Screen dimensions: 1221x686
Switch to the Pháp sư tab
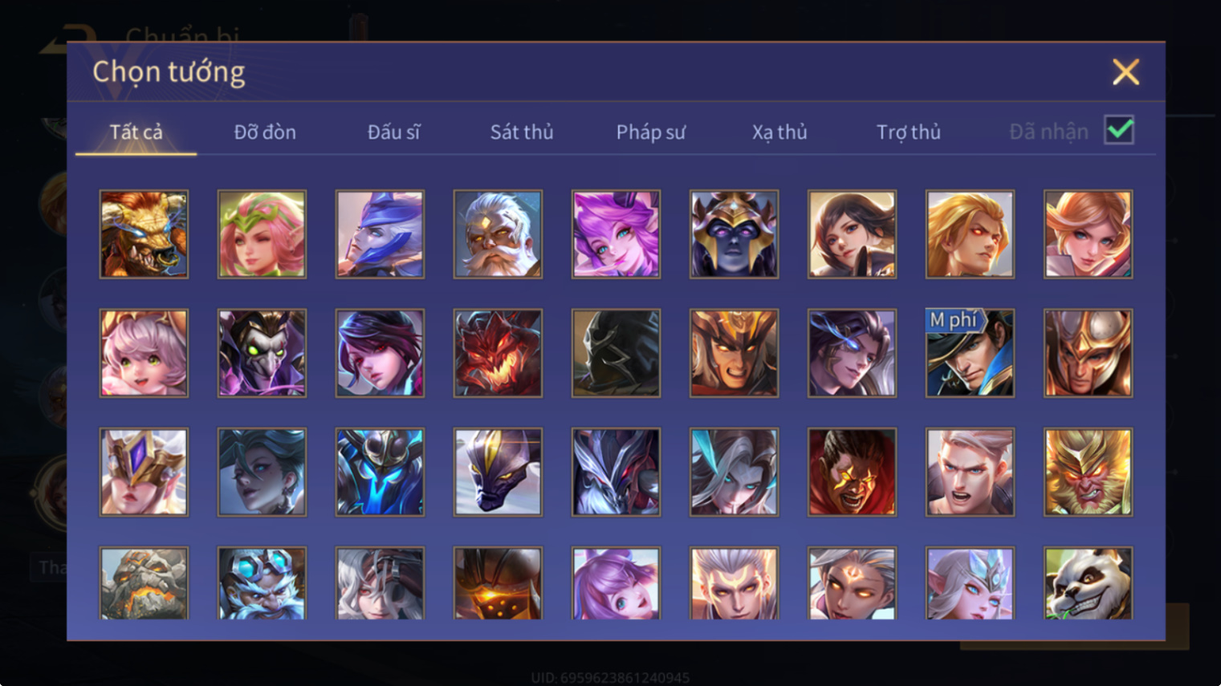click(x=651, y=132)
